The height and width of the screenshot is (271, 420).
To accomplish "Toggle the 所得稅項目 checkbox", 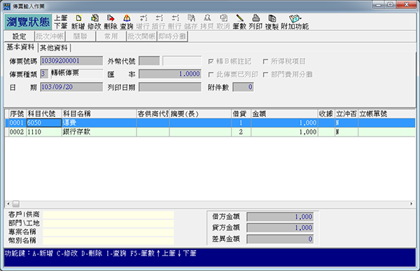I will (265, 62).
